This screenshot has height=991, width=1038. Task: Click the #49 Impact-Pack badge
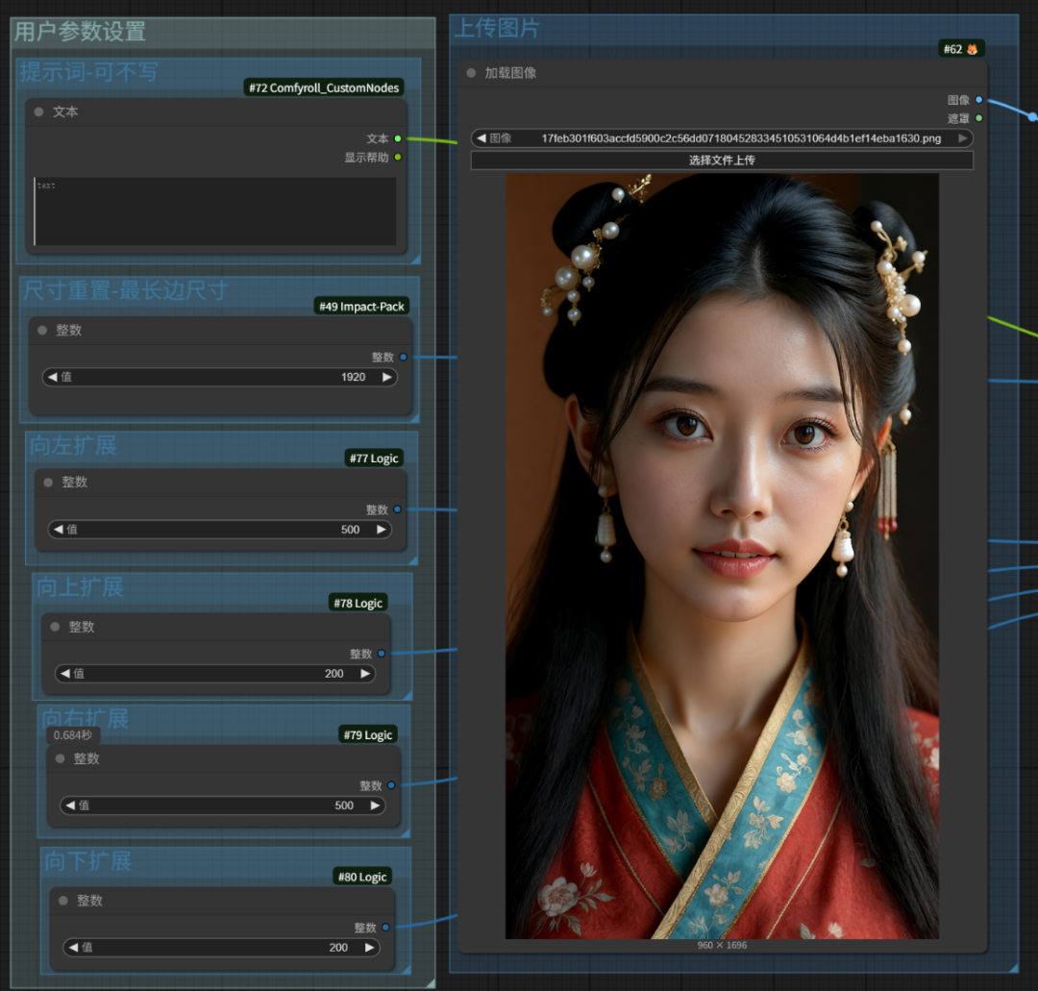click(x=361, y=306)
